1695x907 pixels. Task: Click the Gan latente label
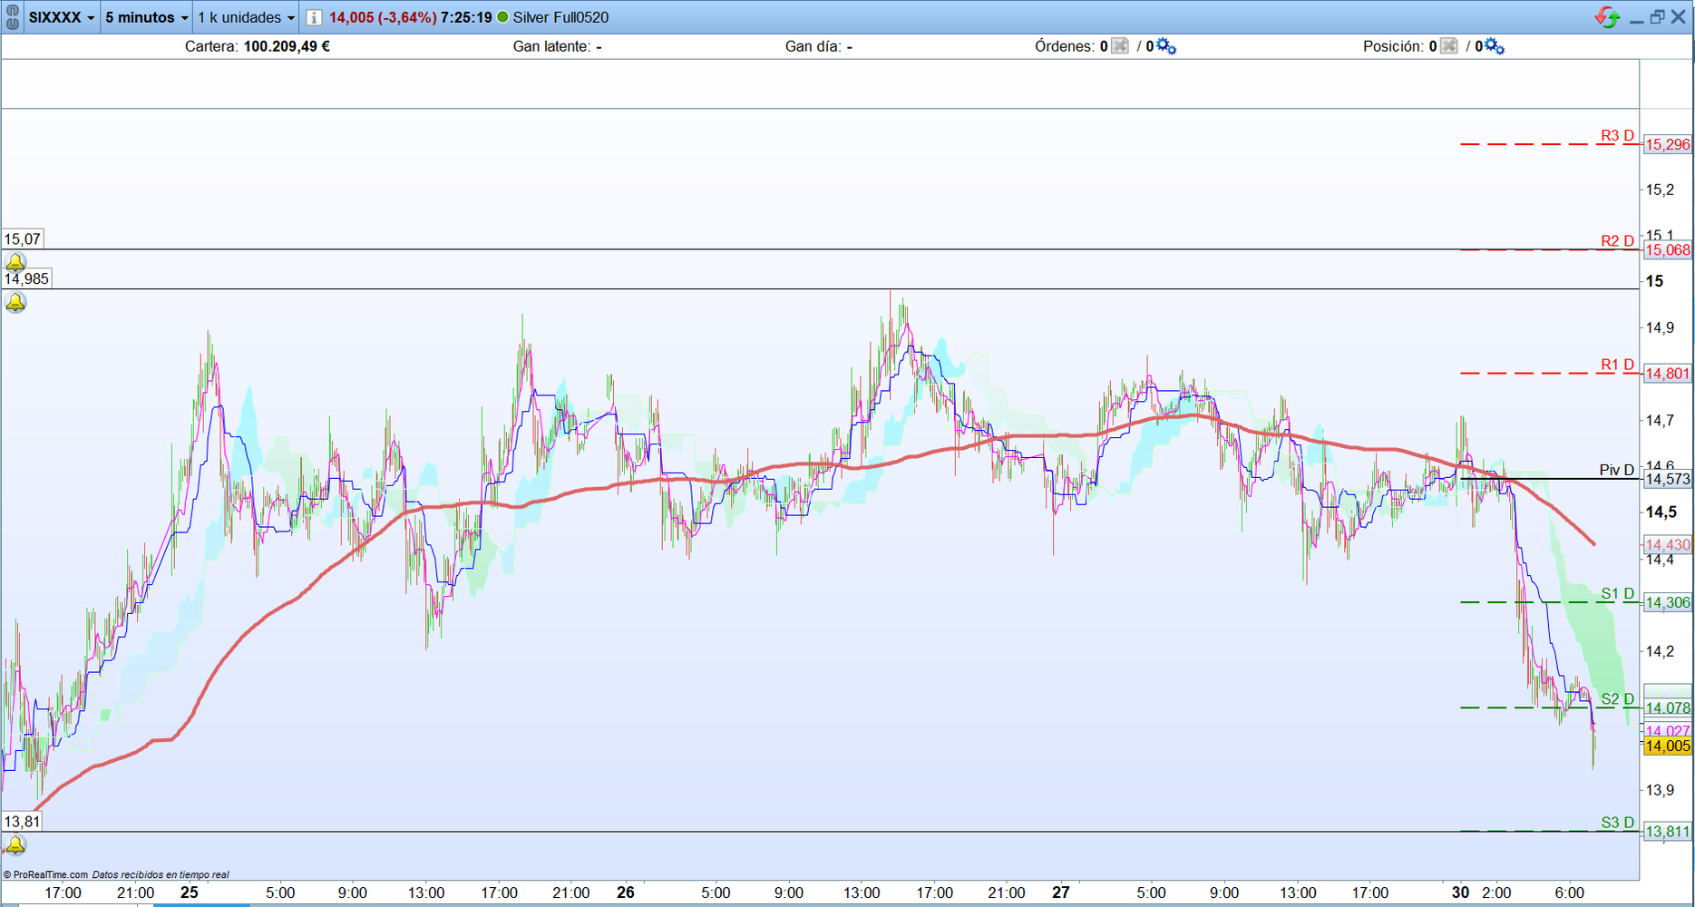[x=551, y=46]
